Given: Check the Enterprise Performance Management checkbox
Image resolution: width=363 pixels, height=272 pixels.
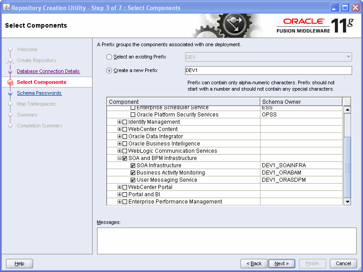Looking at the screenshot, I should click(x=125, y=202).
